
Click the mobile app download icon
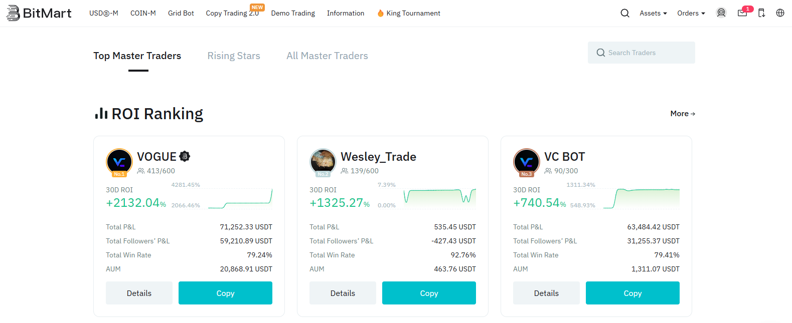click(761, 13)
